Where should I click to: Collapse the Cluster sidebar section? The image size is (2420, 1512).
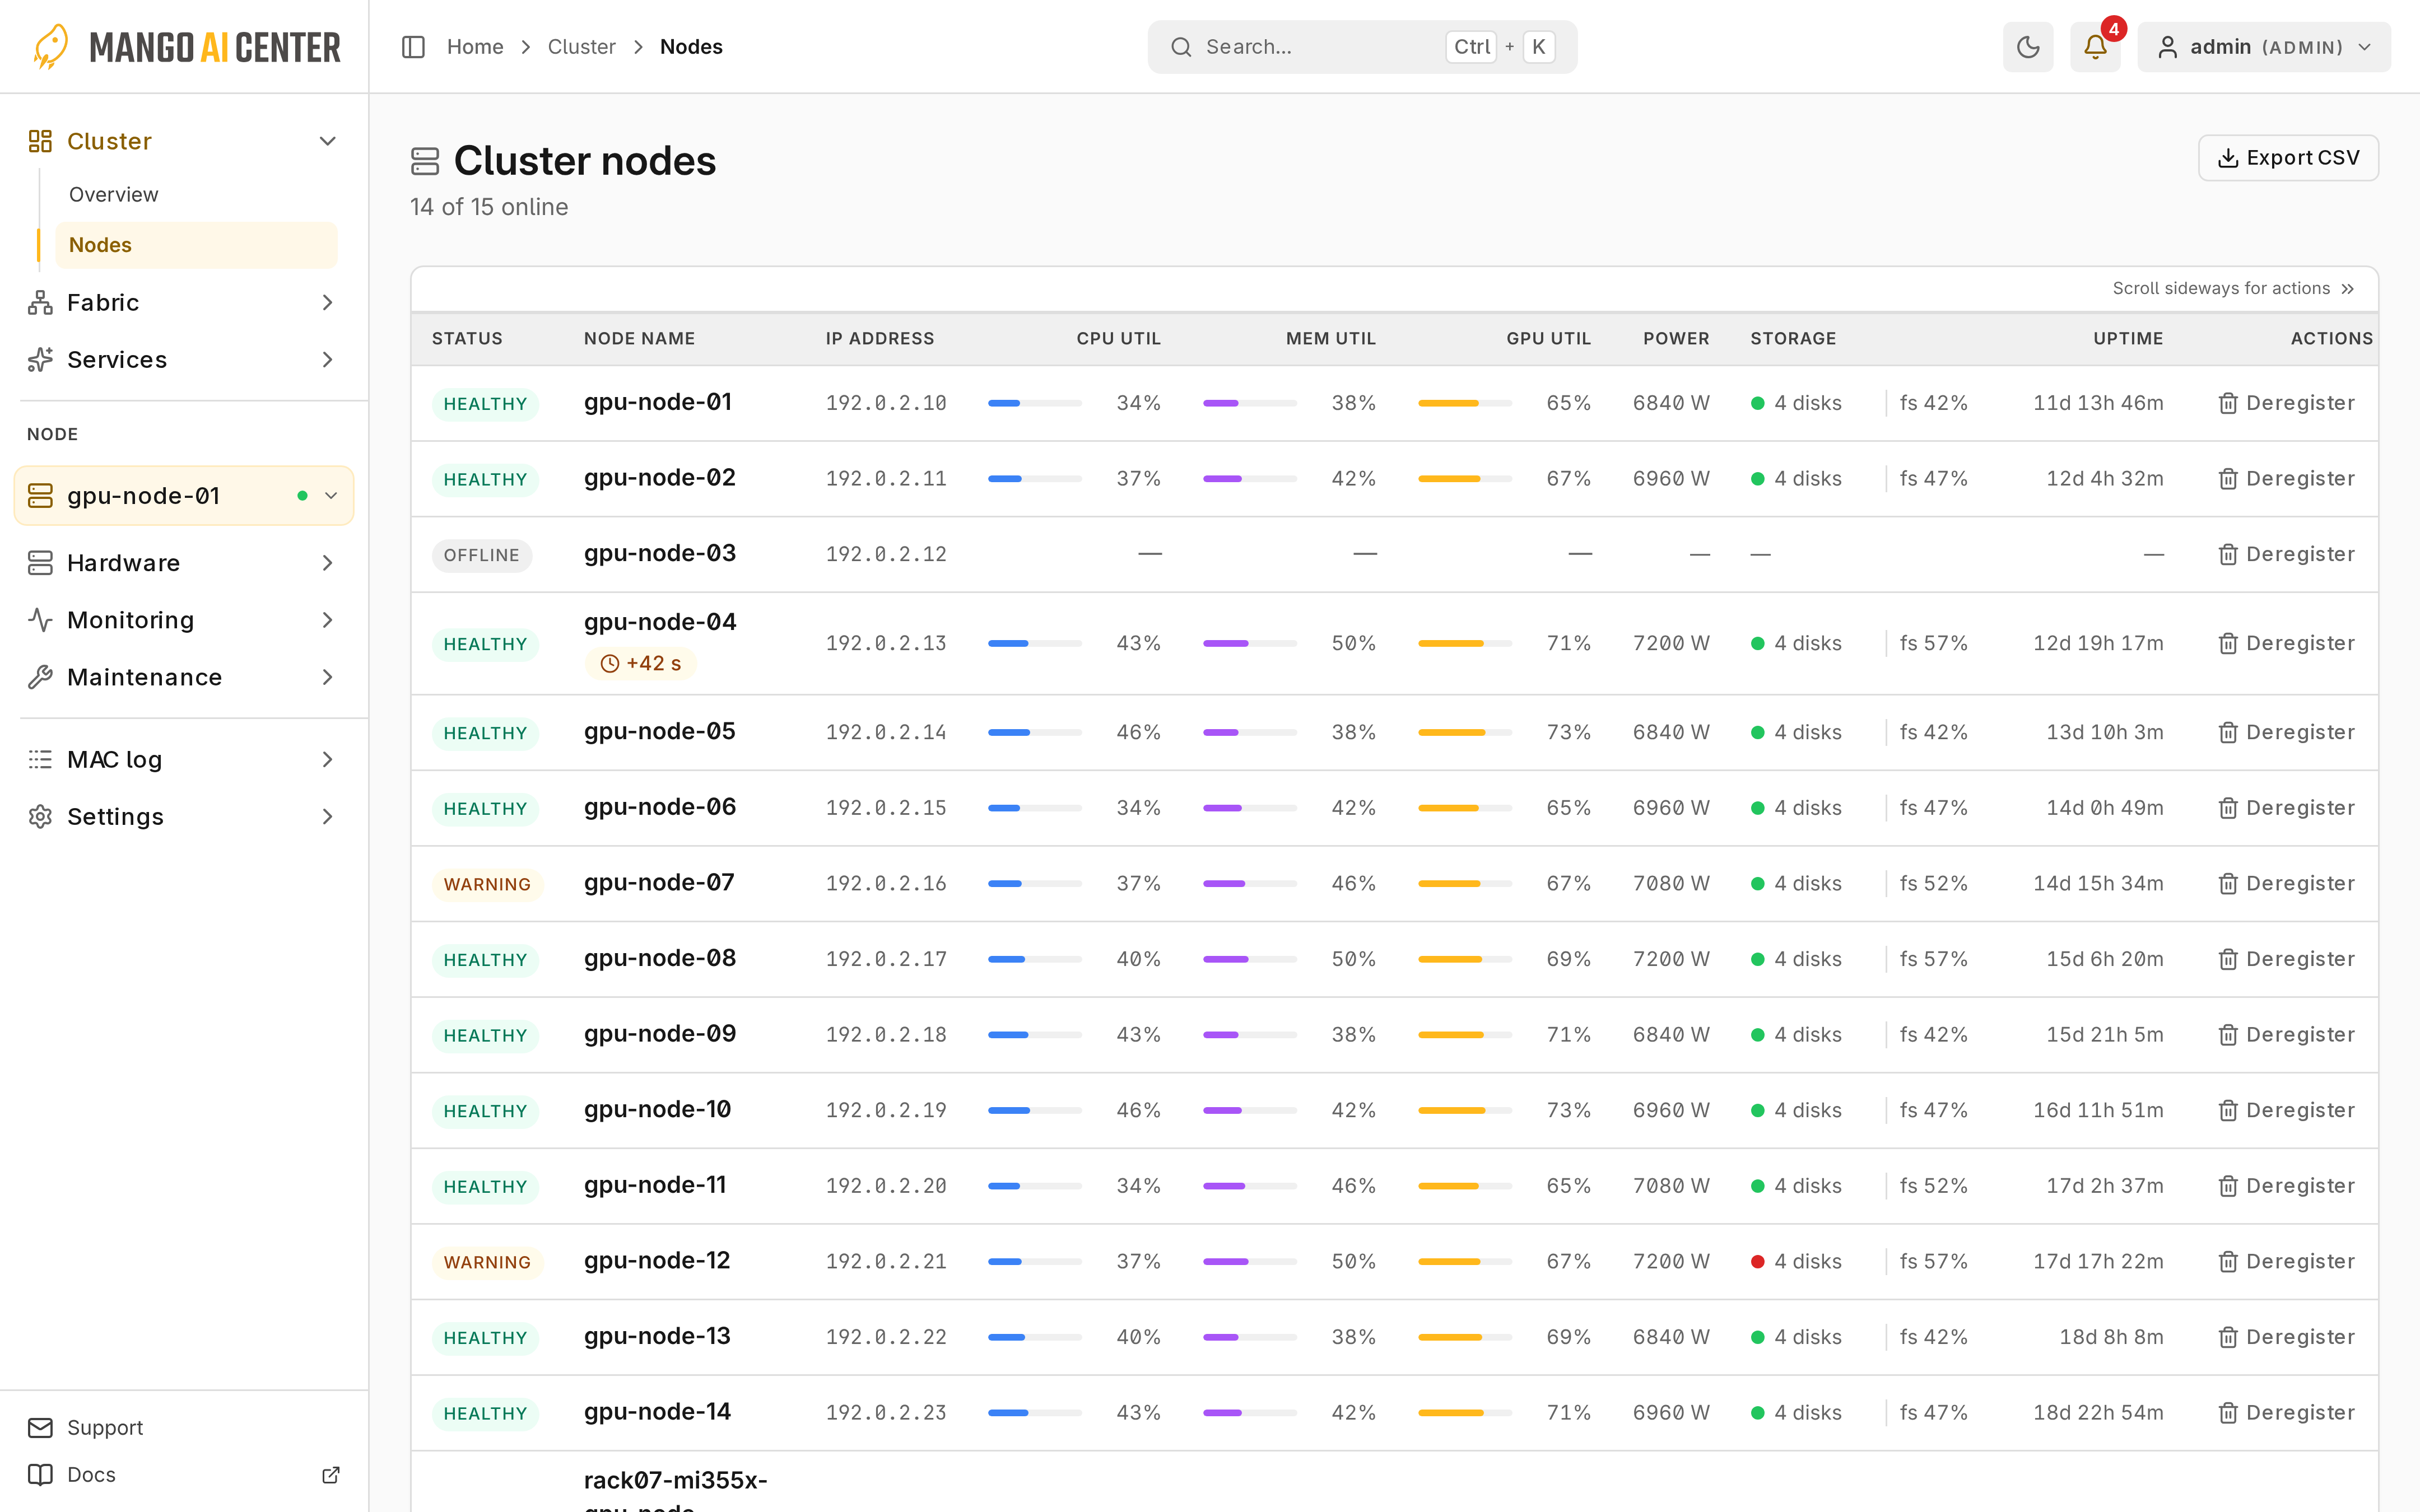coord(184,141)
